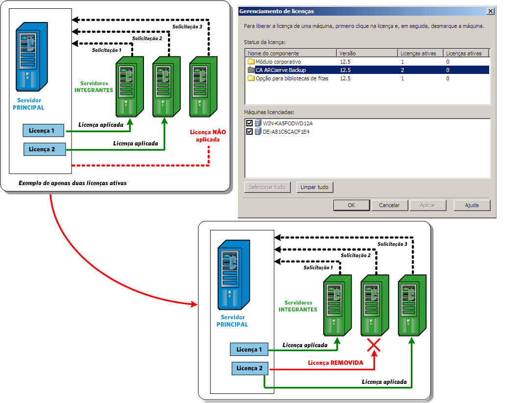Select the Módulo corporativo row
Image resolution: width=520 pixels, height=403 pixels.
(367, 61)
